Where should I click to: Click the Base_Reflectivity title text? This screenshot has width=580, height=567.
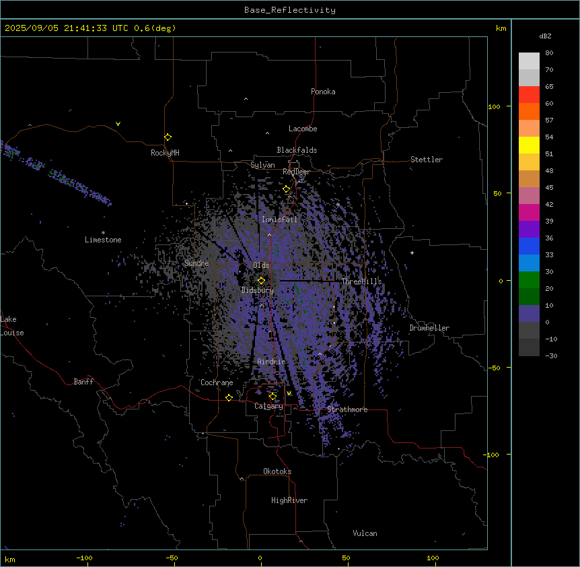coord(290,10)
